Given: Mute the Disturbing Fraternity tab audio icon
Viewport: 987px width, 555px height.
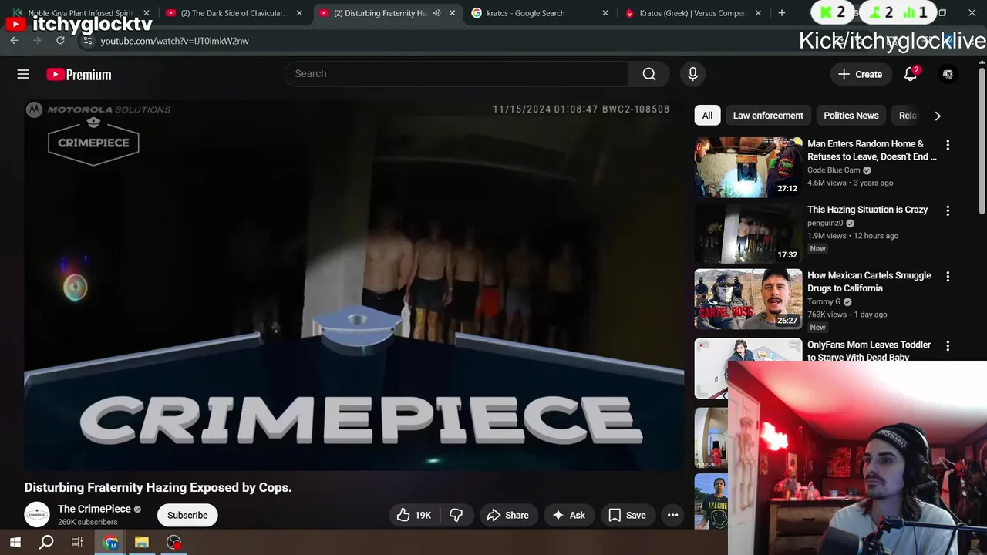Looking at the screenshot, I should click(437, 13).
